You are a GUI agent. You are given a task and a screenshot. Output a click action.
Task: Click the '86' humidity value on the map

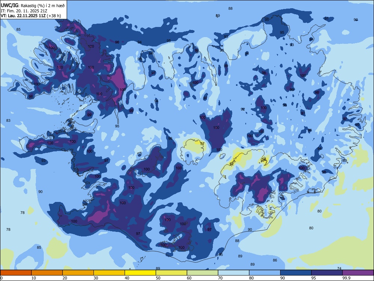click(x=275, y=260)
